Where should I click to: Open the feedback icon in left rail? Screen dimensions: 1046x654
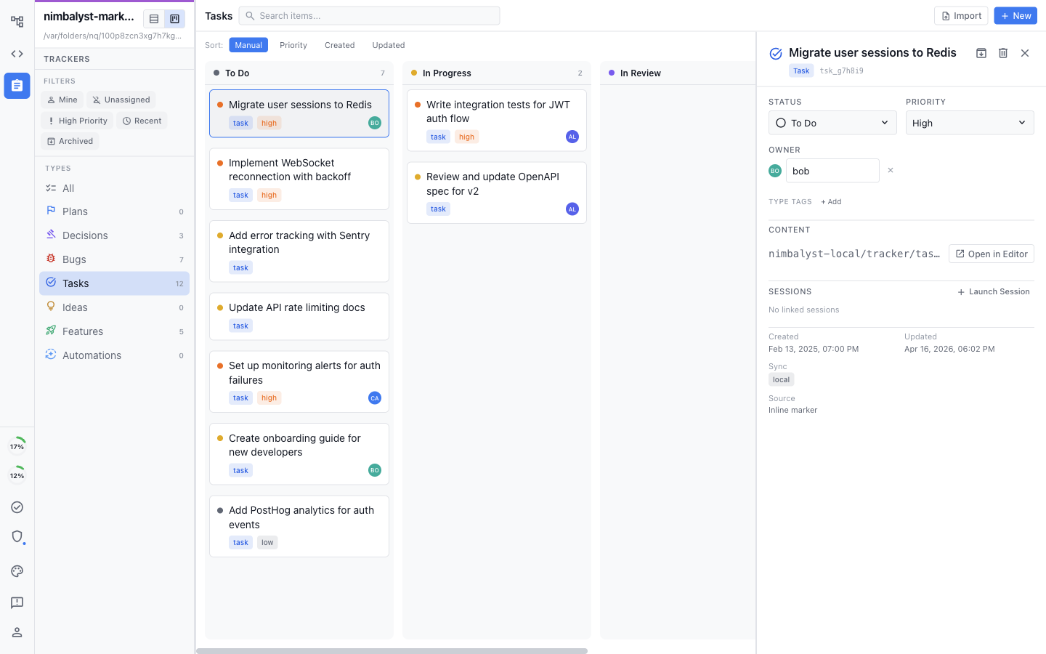(17, 602)
